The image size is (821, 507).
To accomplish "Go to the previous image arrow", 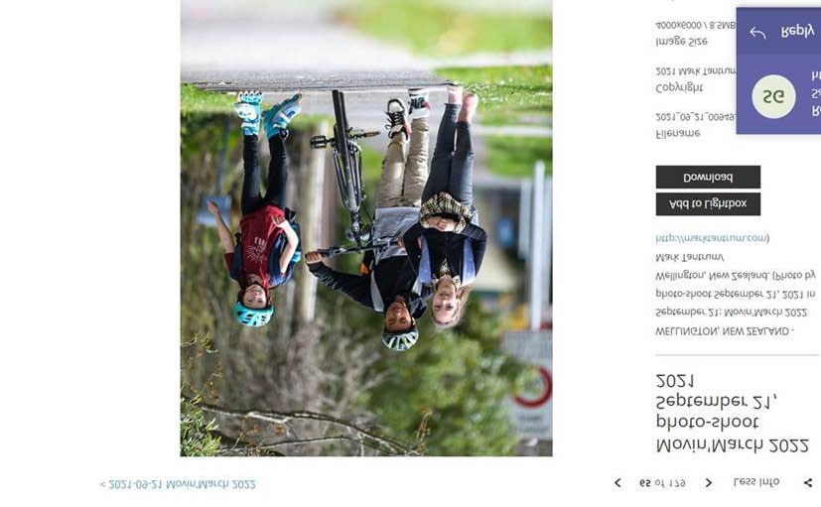I will point(617,483).
